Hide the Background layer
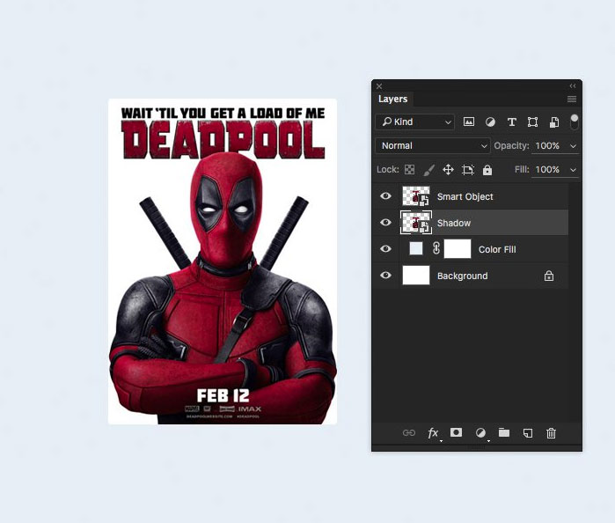Screen dimensions: 615x523 point(385,275)
